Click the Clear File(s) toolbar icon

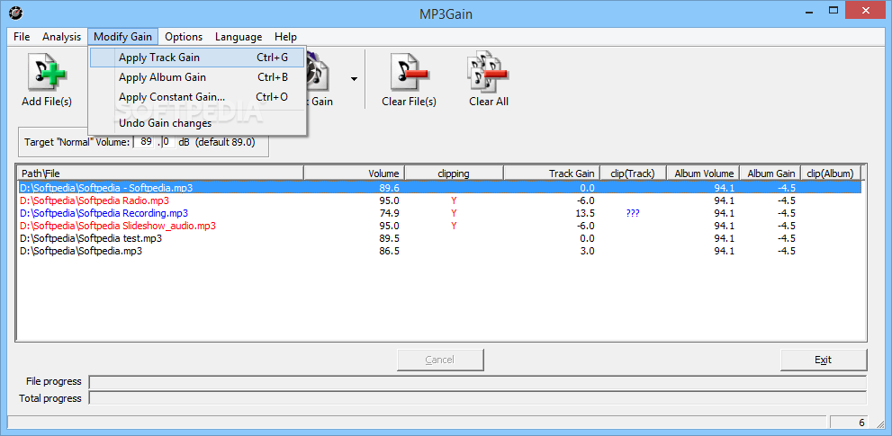(x=409, y=80)
